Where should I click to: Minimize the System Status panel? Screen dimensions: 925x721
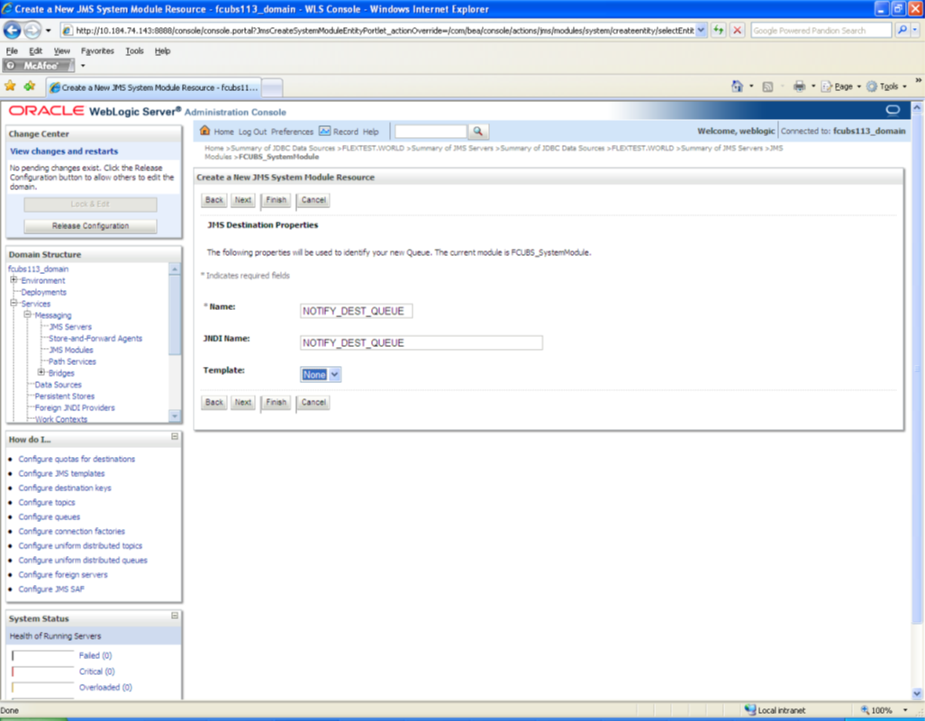(x=175, y=616)
